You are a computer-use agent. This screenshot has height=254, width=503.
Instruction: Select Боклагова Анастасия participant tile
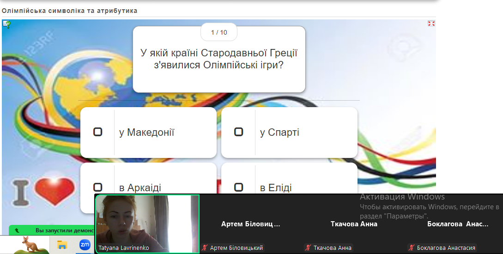point(457,224)
